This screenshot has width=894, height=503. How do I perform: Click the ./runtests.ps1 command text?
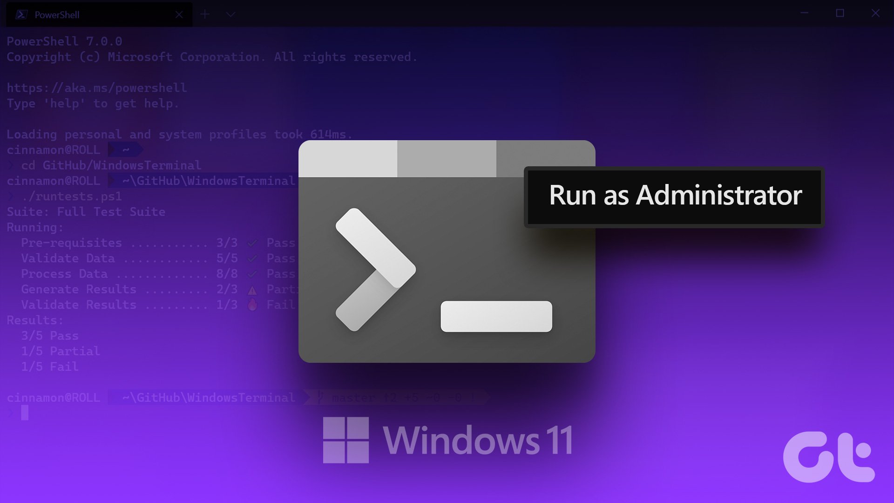72,196
